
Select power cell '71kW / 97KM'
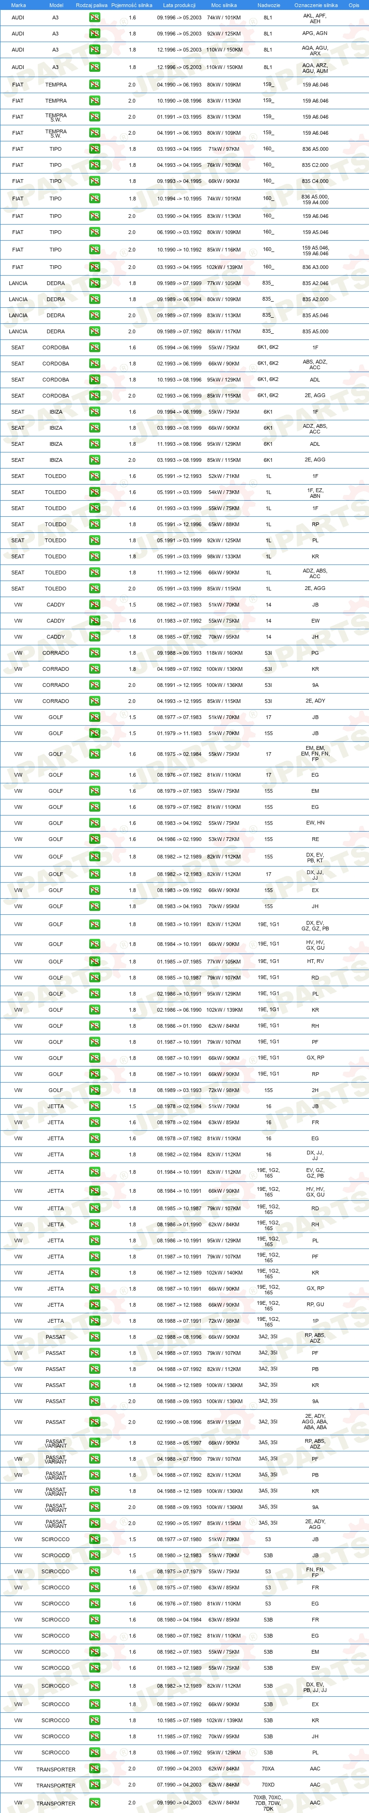click(x=224, y=149)
